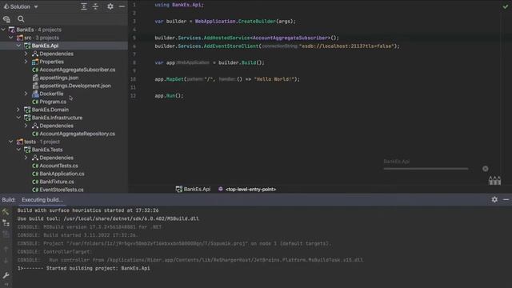Click the BankEs solution icon
The height and width of the screenshot is (288, 512).
(x=12, y=30)
